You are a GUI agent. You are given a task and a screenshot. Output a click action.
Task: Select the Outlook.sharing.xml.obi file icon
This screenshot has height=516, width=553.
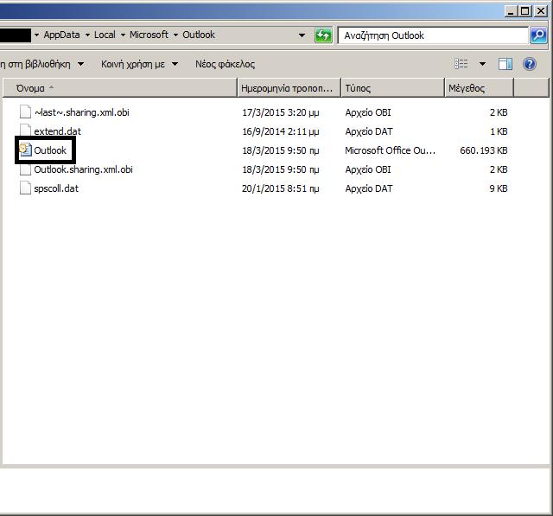click(x=25, y=169)
